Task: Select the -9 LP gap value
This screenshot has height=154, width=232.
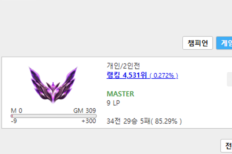Action: point(14,121)
